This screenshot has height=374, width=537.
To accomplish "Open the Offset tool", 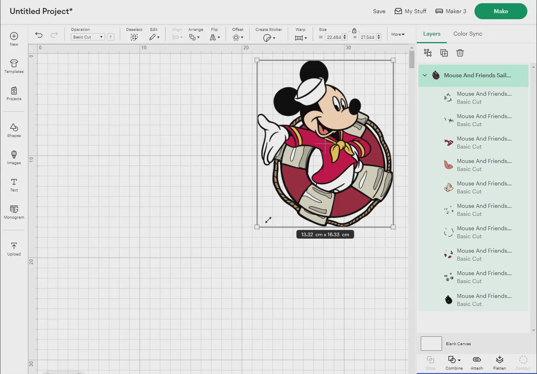I will (x=238, y=37).
